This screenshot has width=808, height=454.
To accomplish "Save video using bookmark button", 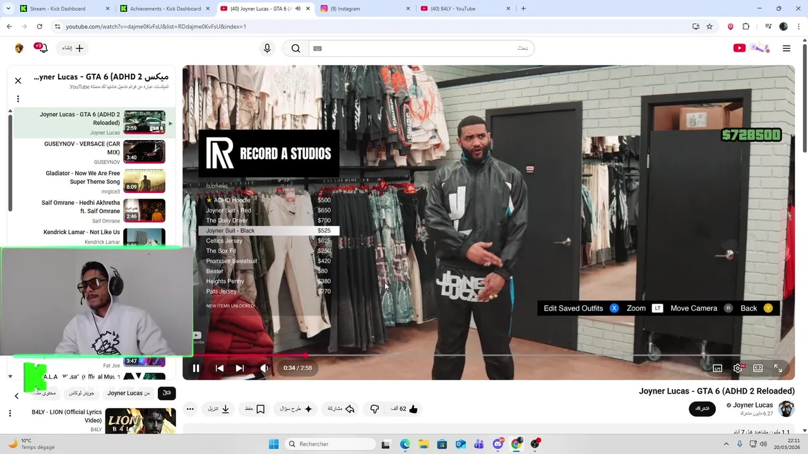I will pyautogui.click(x=254, y=409).
